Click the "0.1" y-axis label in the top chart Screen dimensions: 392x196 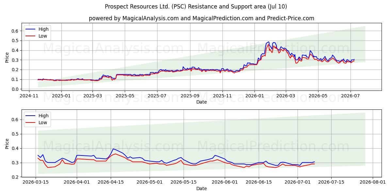pyautogui.click(x=16, y=79)
